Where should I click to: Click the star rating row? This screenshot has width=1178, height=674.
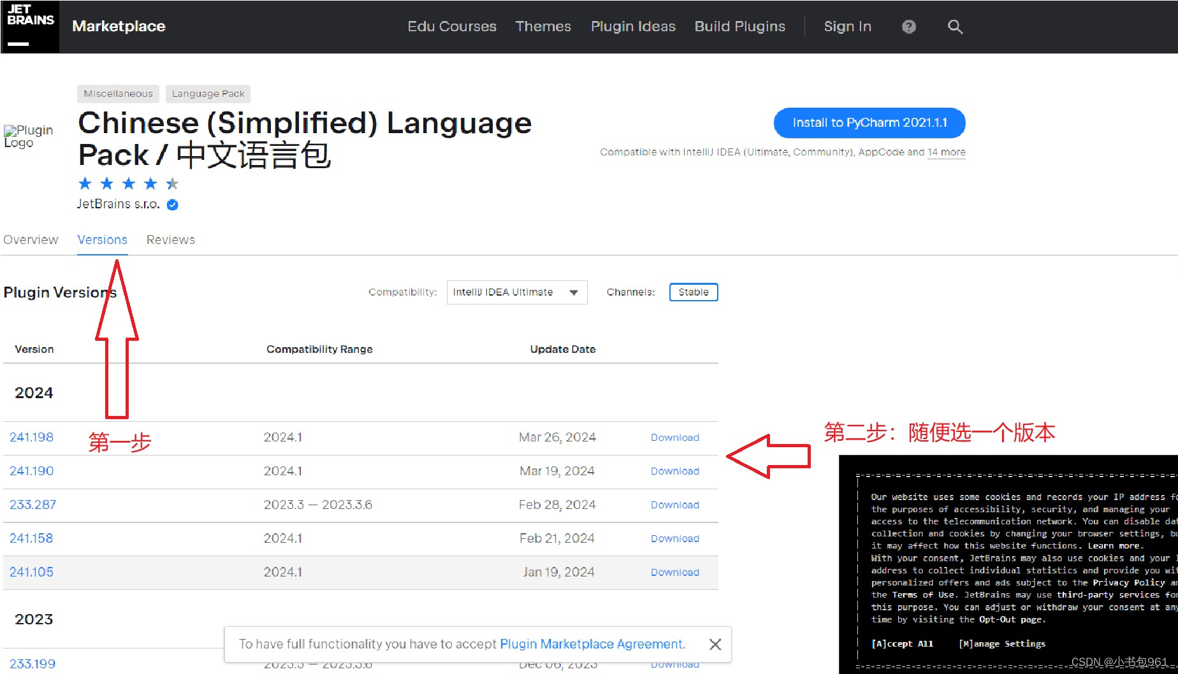128,184
